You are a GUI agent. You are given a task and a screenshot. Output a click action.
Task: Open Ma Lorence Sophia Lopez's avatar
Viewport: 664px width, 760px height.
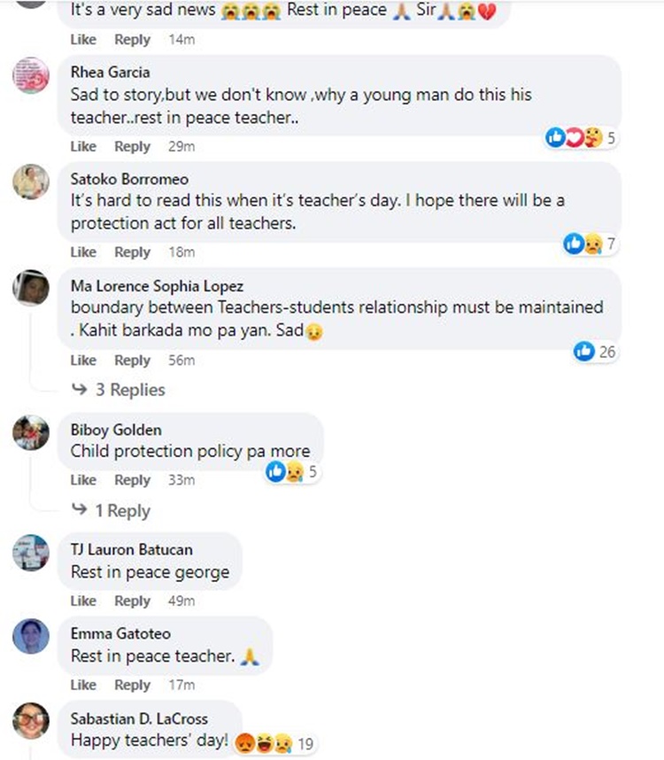point(31,288)
